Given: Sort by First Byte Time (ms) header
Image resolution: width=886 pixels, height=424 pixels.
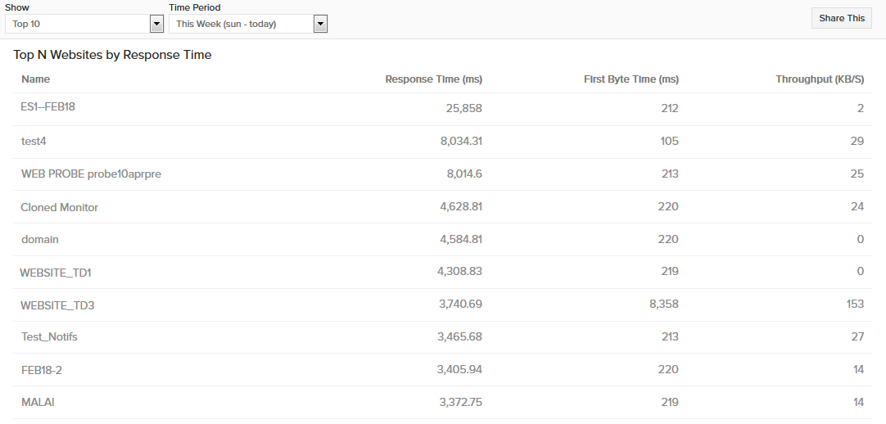Looking at the screenshot, I should (x=631, y=79).
